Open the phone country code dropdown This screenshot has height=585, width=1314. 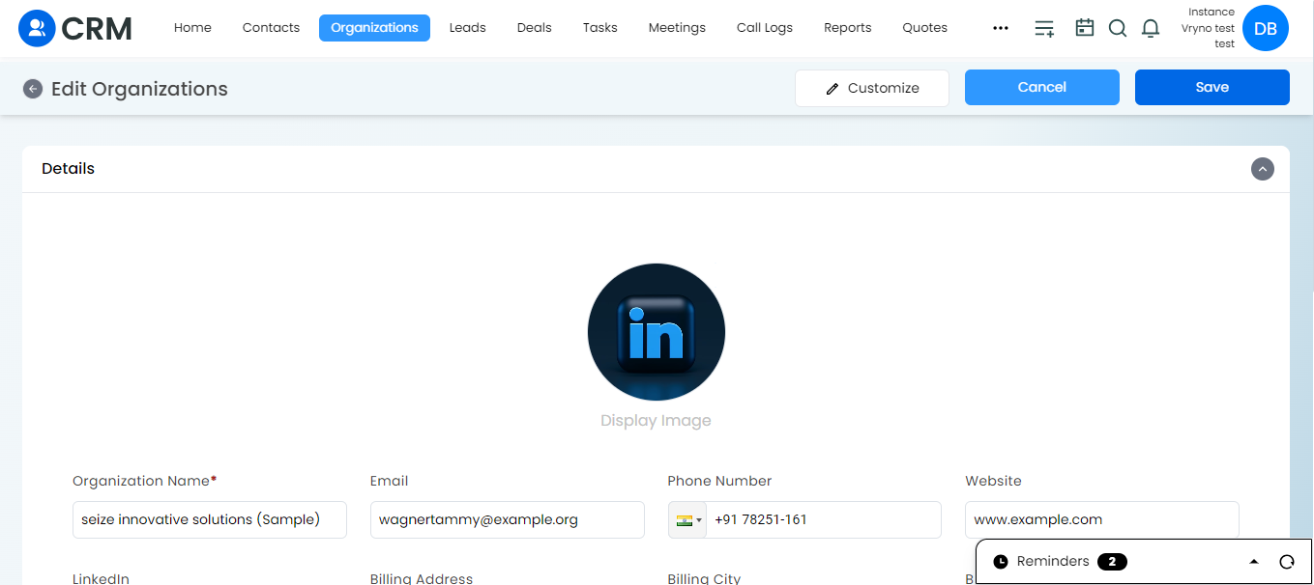tap(687, 519)
